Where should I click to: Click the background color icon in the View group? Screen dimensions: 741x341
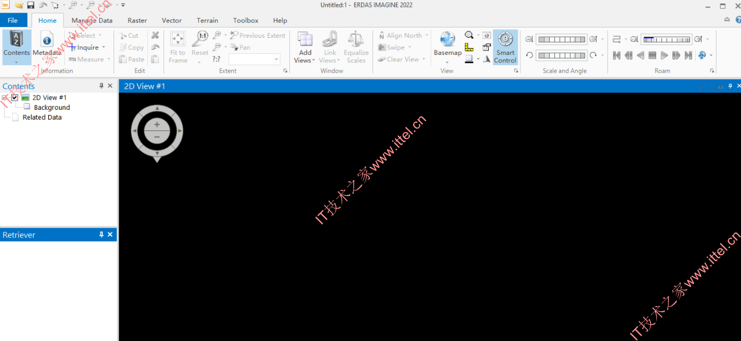point(469,59)
